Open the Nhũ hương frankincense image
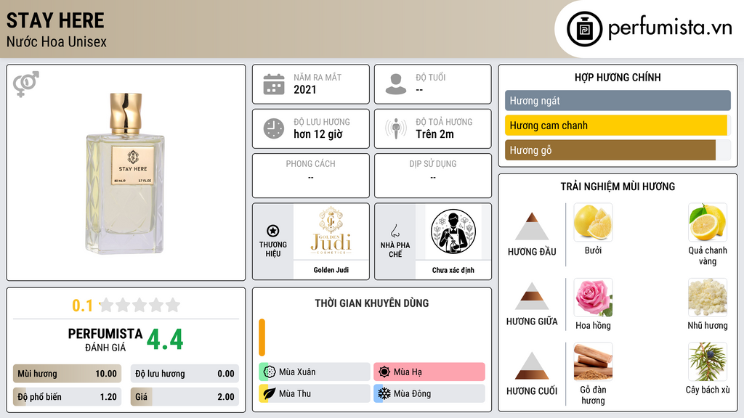The height and width of the screenshot is (418, 744). (708, 297)
